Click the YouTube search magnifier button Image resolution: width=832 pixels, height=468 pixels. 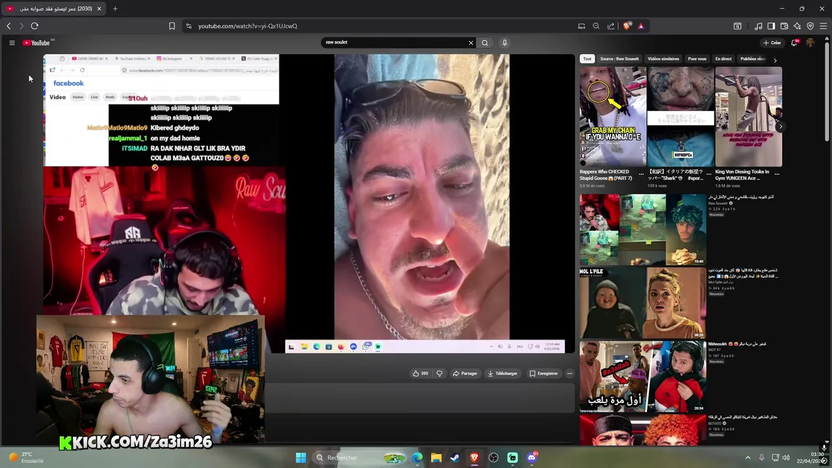[485, 43]
